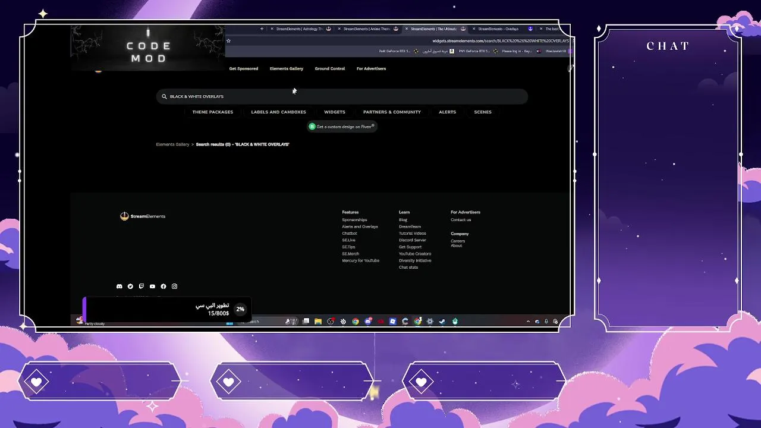Select the PARTNERS & COMMUNITY category
The height and width of the screenshot is (428, 761).
coord(392,112)
